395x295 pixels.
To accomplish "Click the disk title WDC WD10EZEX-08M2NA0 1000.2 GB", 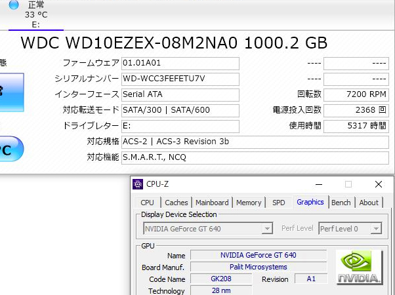I will [174, 43].
